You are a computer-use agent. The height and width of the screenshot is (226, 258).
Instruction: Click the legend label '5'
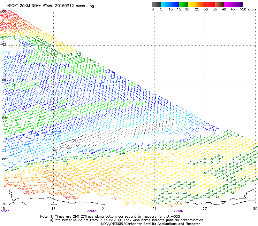click(161, 9)
